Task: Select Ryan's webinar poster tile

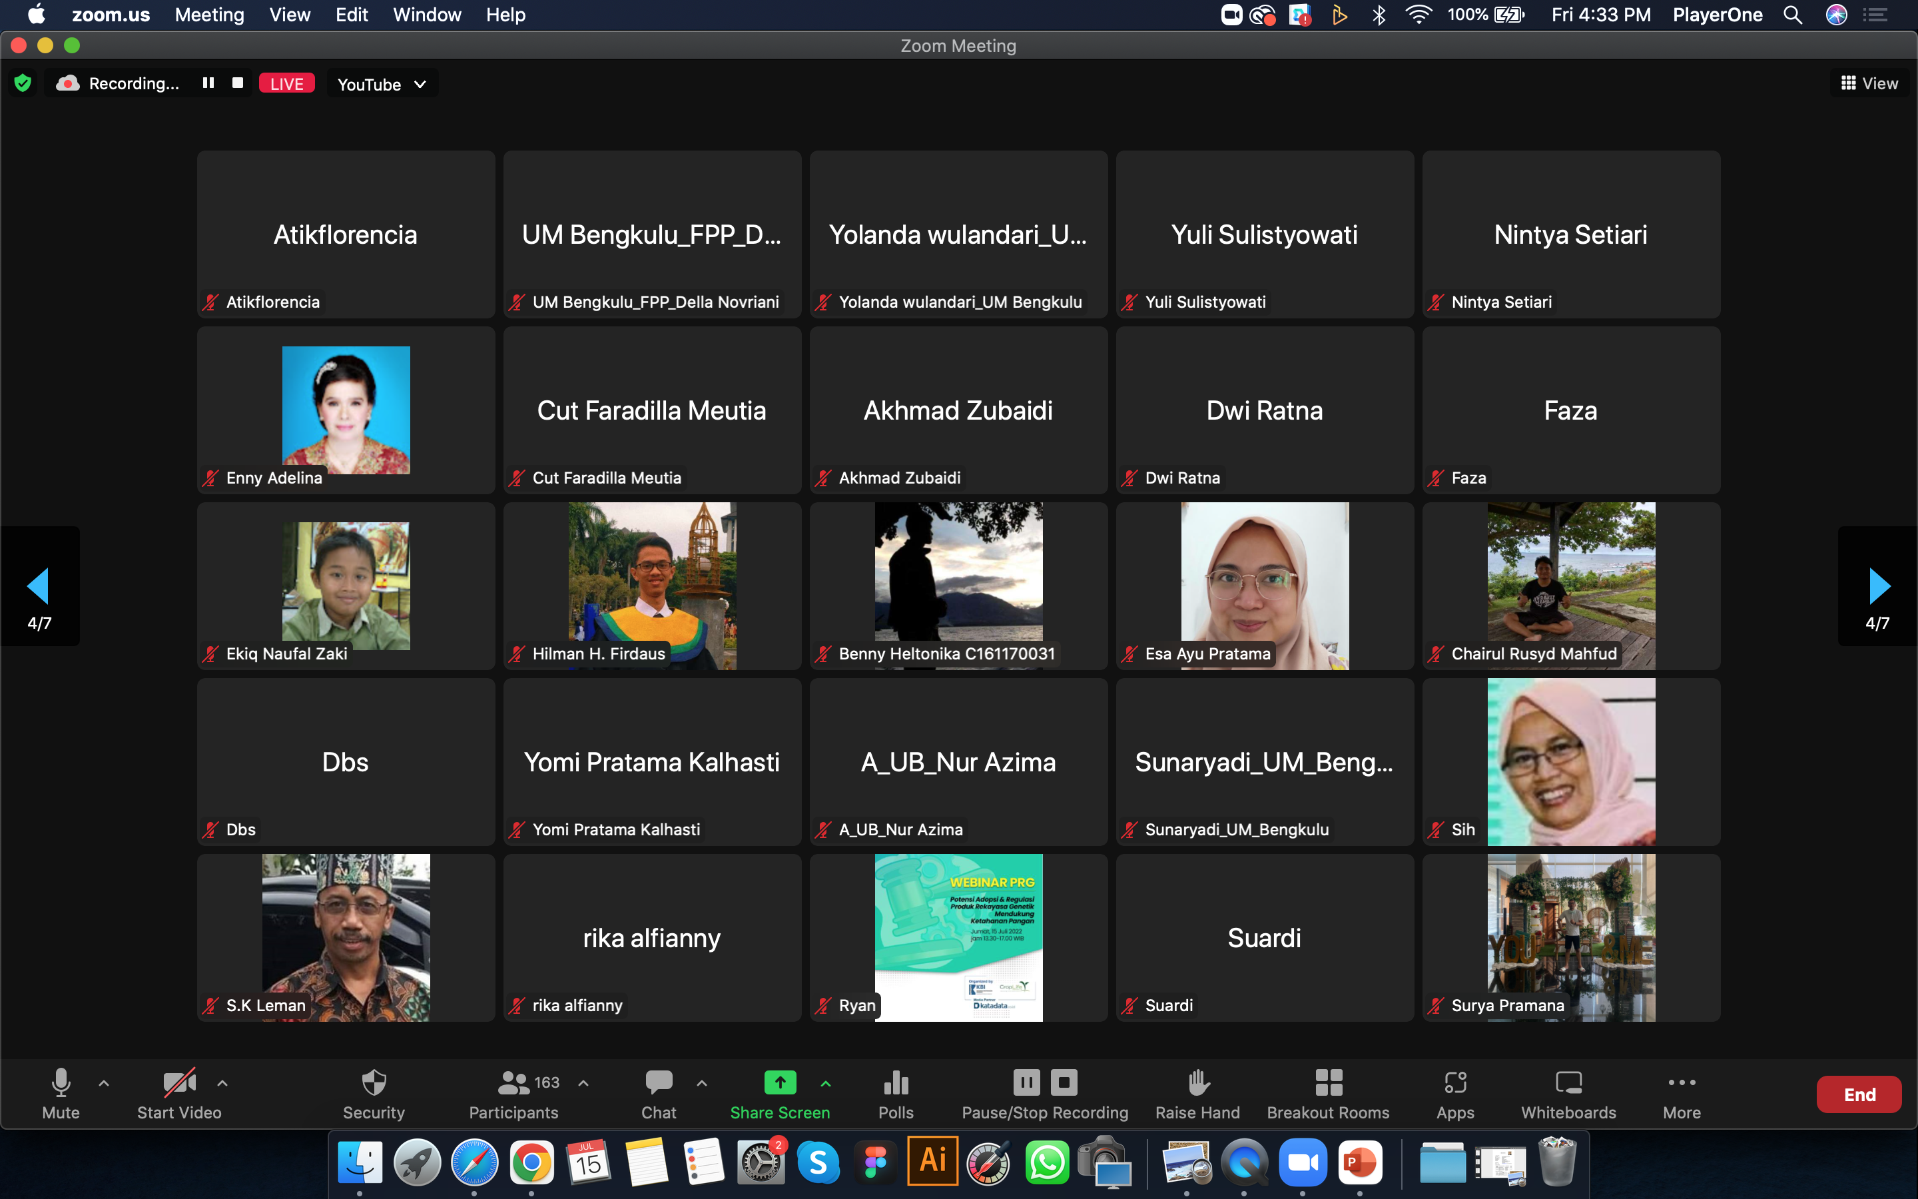Action: click(x=958, y=937)
